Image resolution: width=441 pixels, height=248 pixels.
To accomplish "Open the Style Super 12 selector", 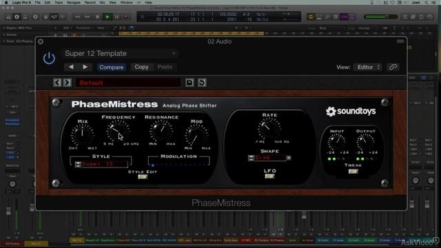I will (x=105, y=164).
